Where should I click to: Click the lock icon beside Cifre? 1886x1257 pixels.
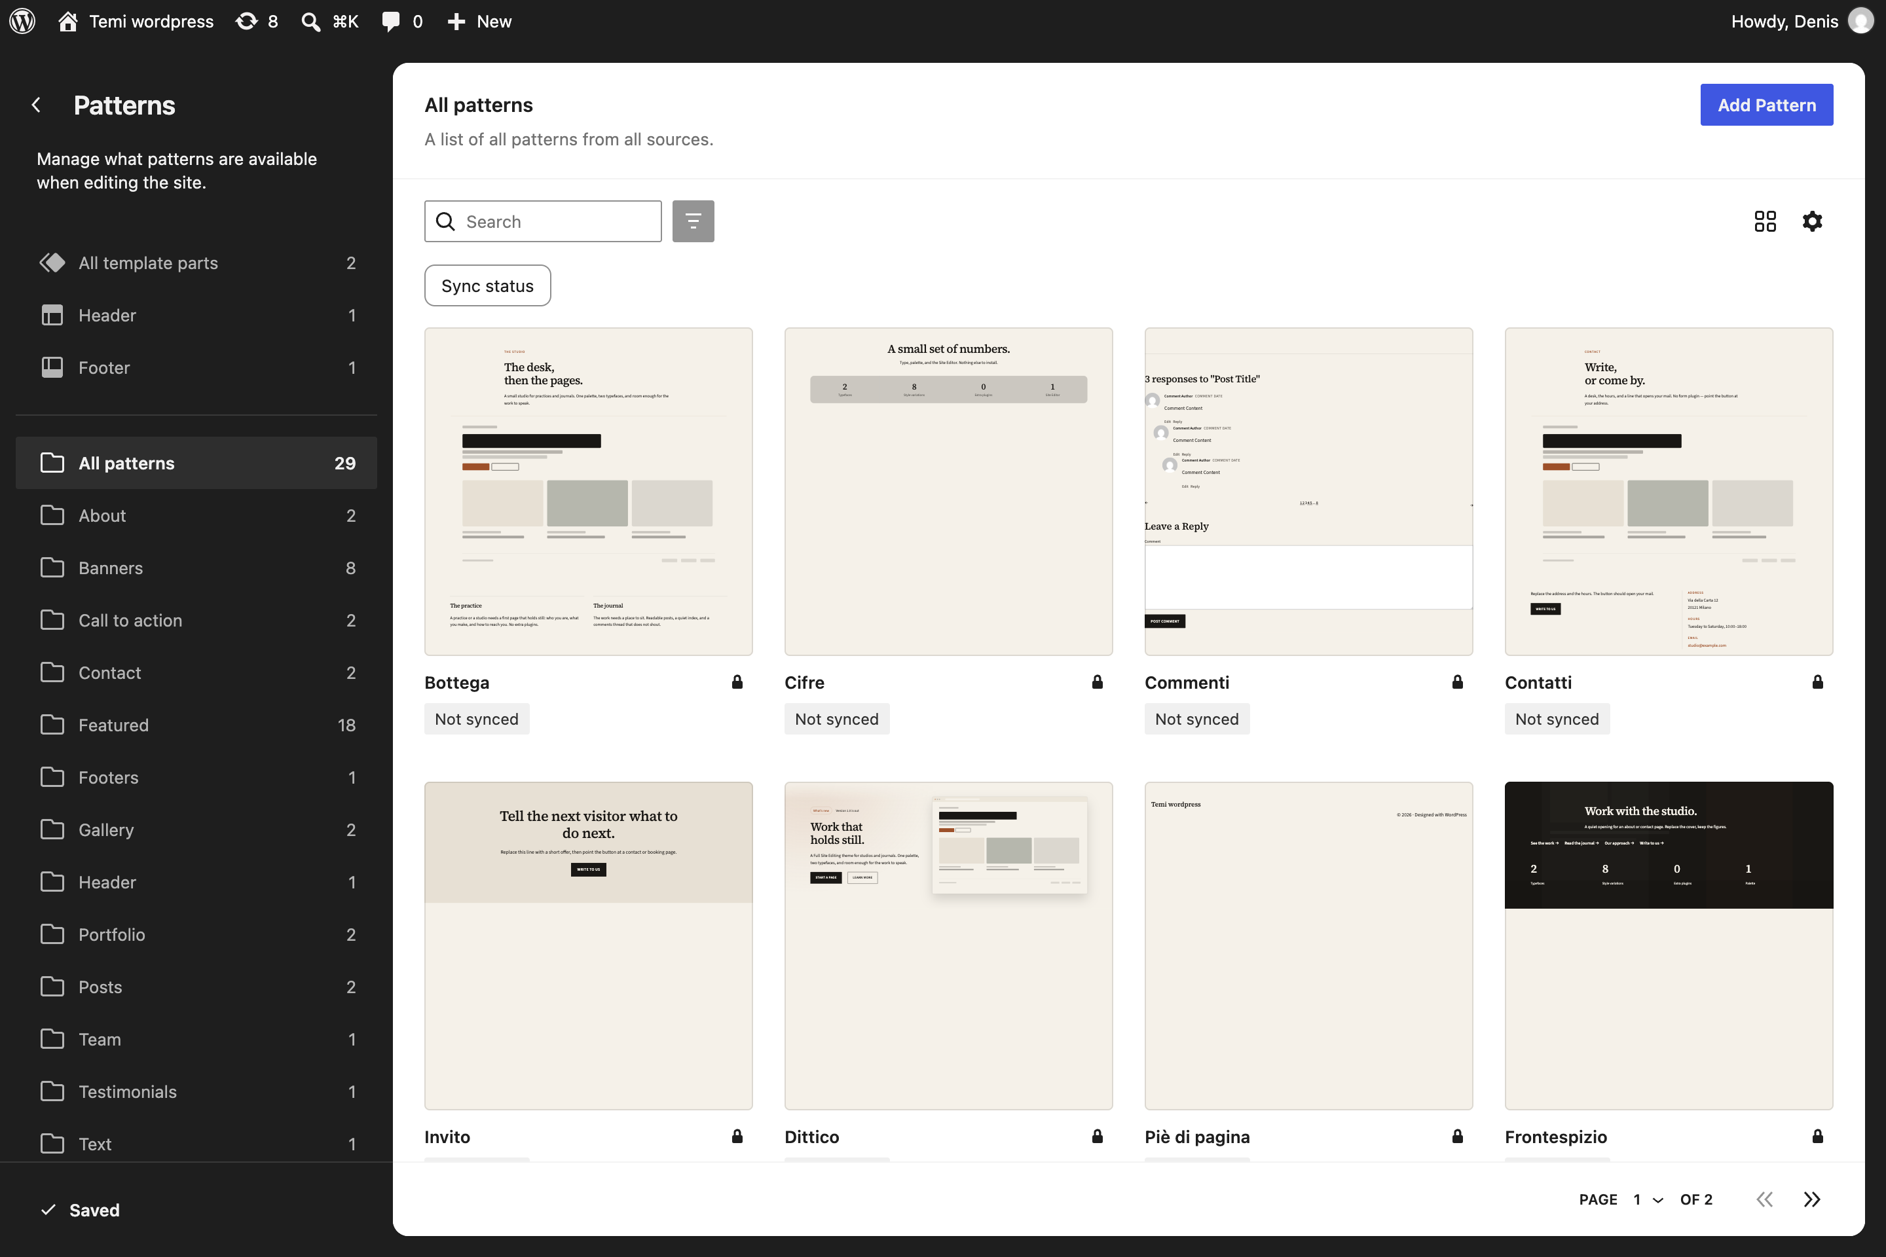pyautogui.click(x=1097, y=682)
